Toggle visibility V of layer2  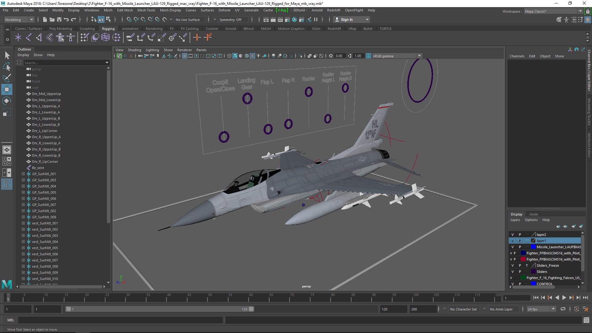tap(512, 235)
